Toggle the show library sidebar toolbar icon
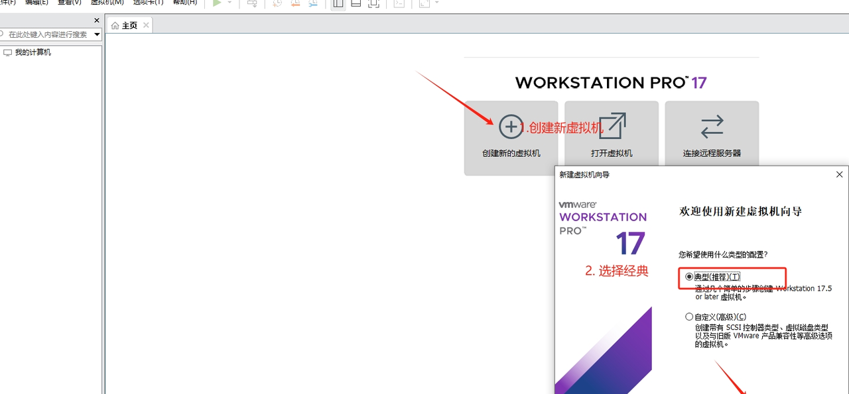 point(338,3)
